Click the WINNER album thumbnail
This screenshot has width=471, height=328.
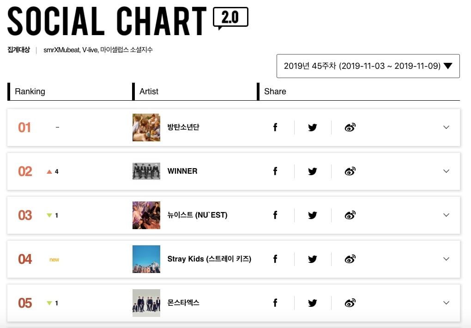pos(146,171)
